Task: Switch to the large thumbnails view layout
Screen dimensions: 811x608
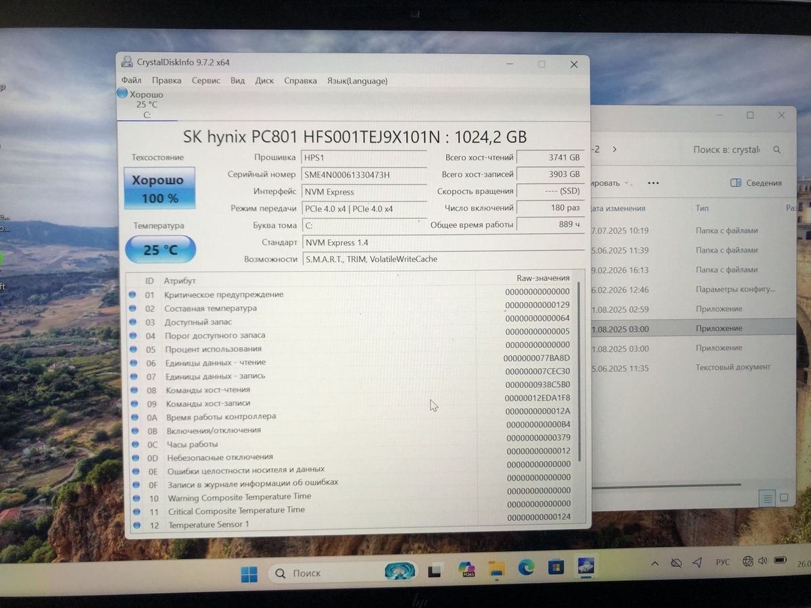Action: [784, 499]
